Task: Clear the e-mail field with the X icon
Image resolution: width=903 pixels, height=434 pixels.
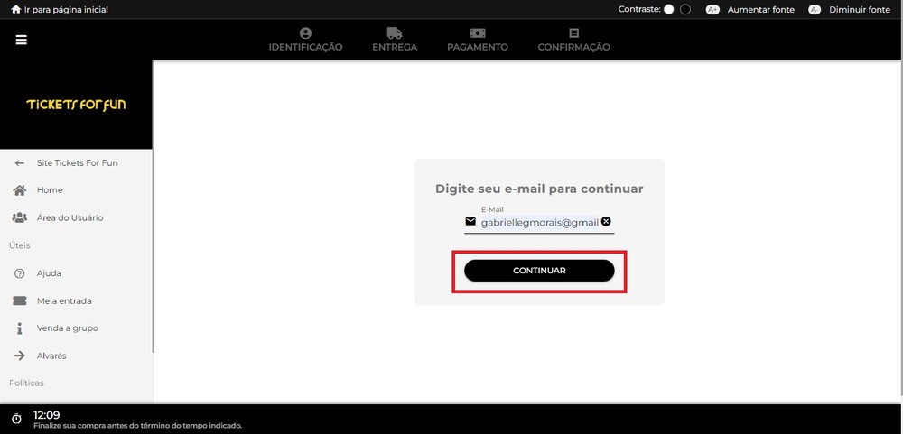Action: click(606, 222)
